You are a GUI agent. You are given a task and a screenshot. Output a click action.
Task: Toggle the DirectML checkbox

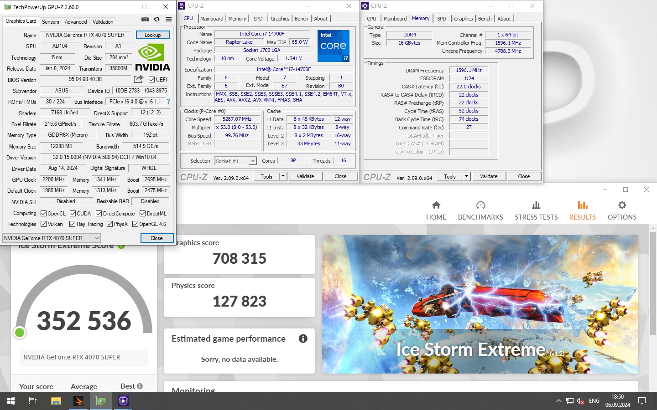pyautogui.click(x=142, y=213)
